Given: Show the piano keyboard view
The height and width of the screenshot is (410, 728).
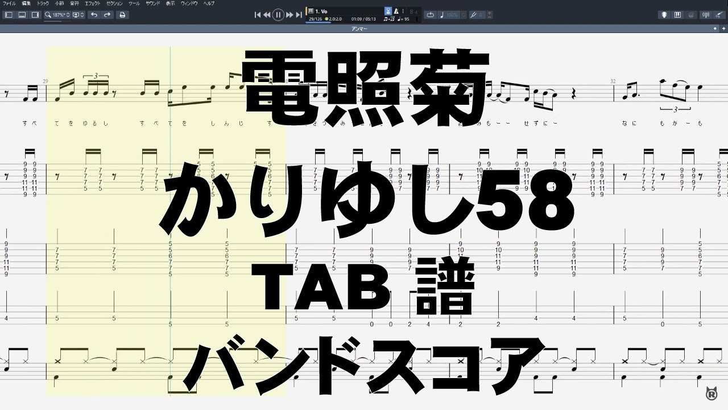Looking at the screenshot, I should pyautogui.click(x=678, y=15).
